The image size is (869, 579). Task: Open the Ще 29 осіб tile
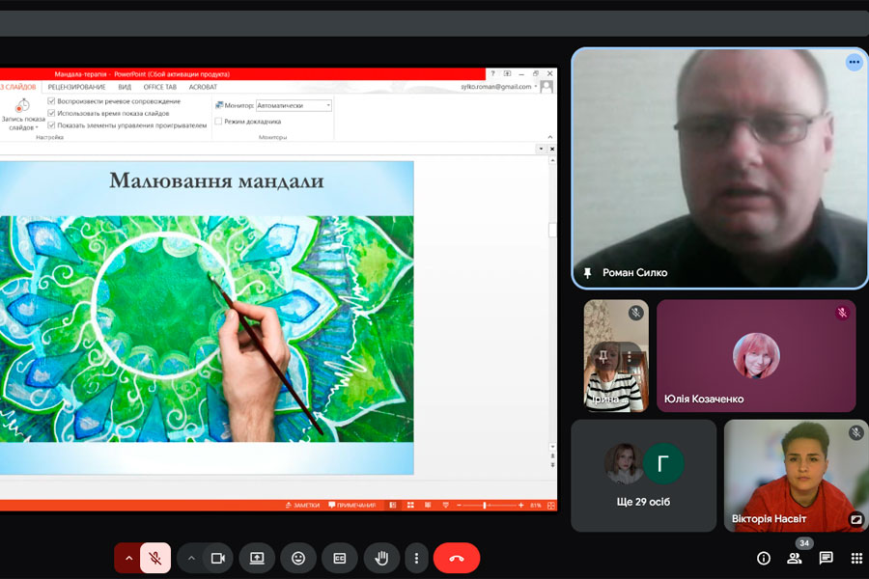[643, 476]
